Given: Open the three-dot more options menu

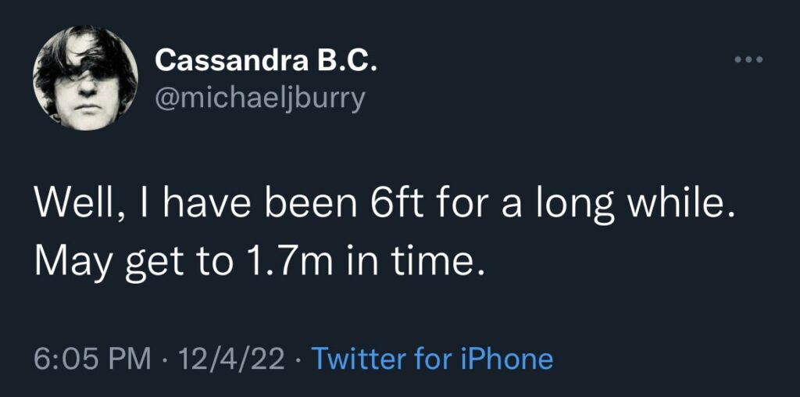Looking at the screenshot, I should coord(748,60).
